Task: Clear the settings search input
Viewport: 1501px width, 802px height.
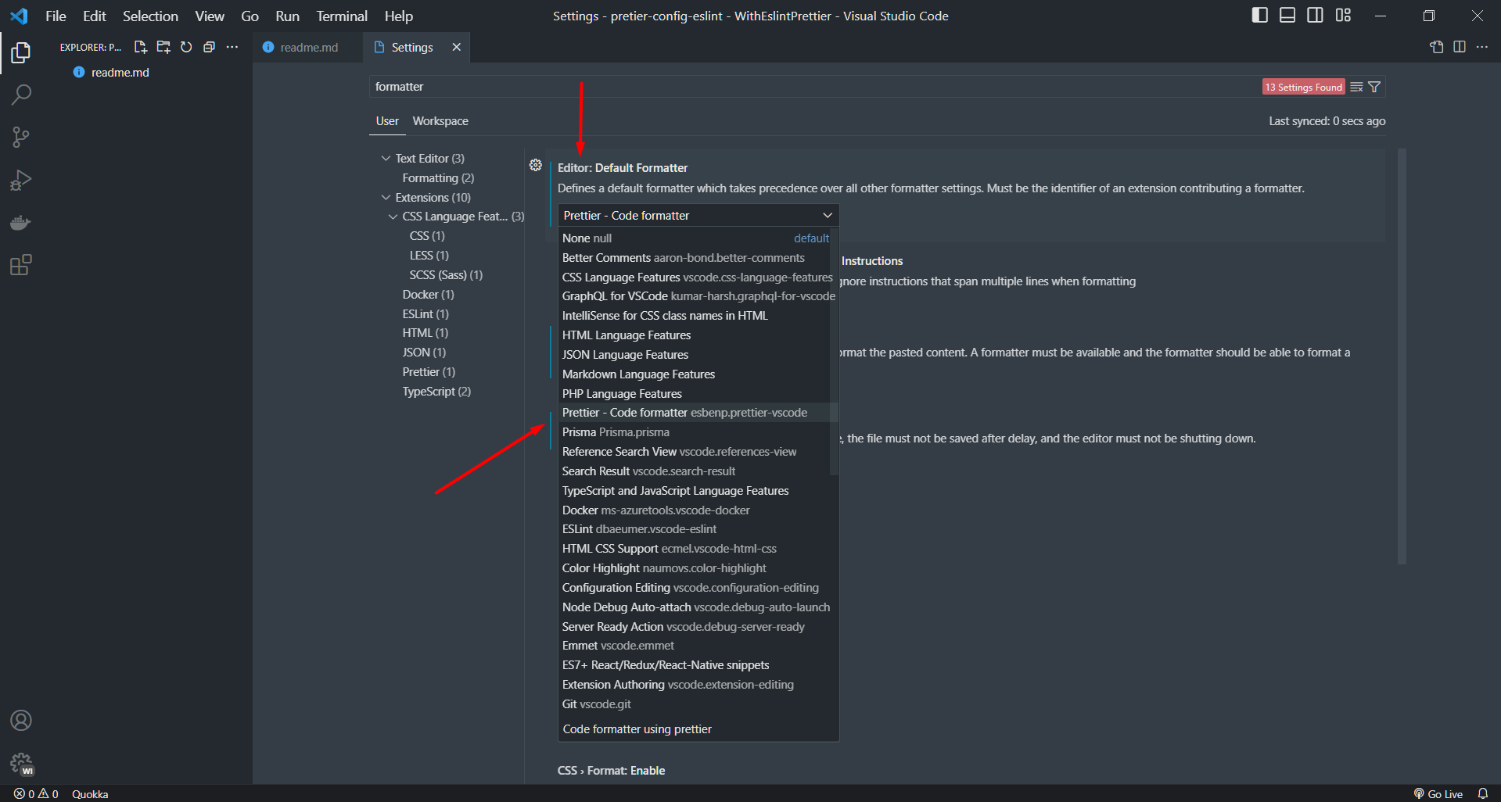Action: tap(1356, 87)
